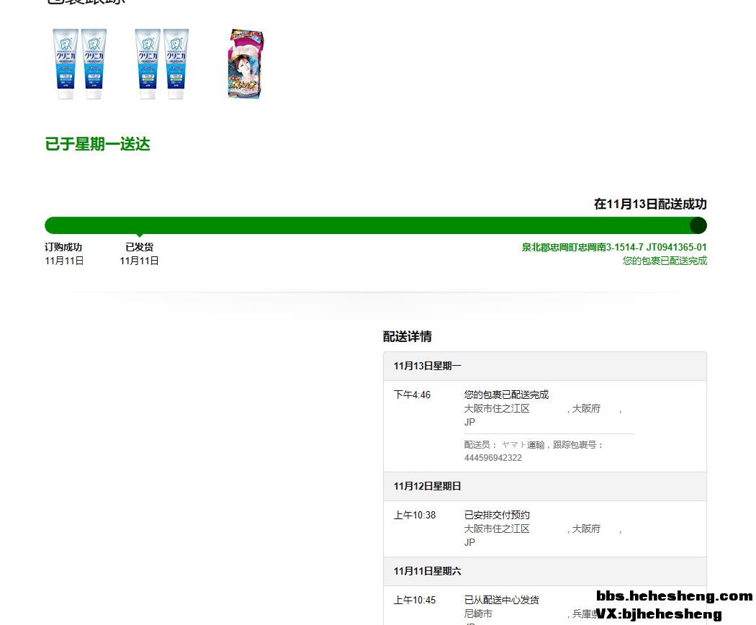
Task: Click the triangle marker above 已发货
Action: 139,235
